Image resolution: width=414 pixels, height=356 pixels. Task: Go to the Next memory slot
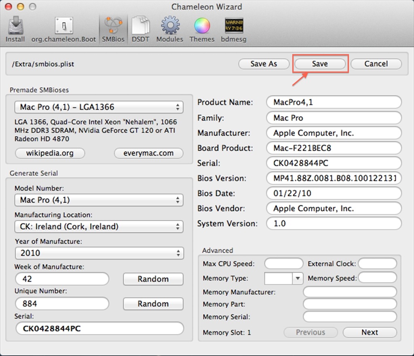(x=370, y=332)
